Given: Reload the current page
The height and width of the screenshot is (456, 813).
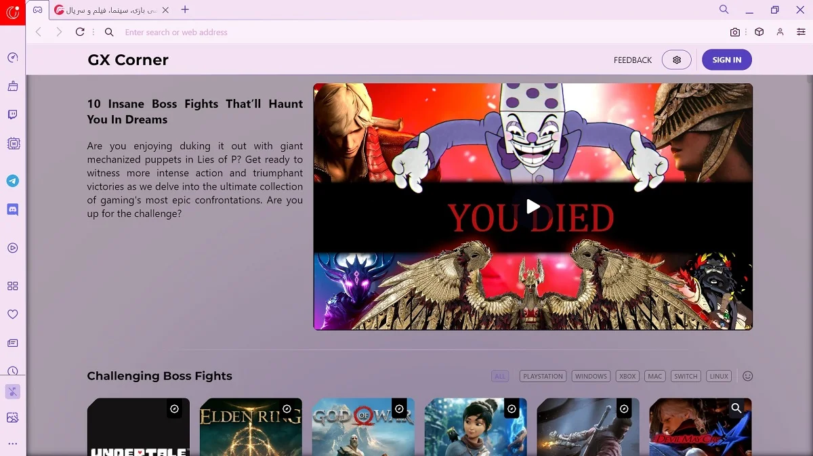Looking at the screenshot, I should coord(80,32).
